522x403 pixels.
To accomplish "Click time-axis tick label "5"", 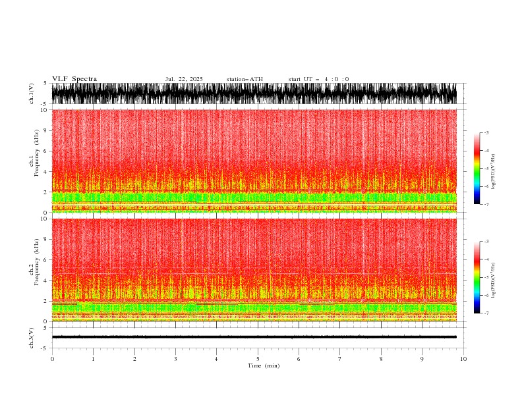I will tap(258, 359).
